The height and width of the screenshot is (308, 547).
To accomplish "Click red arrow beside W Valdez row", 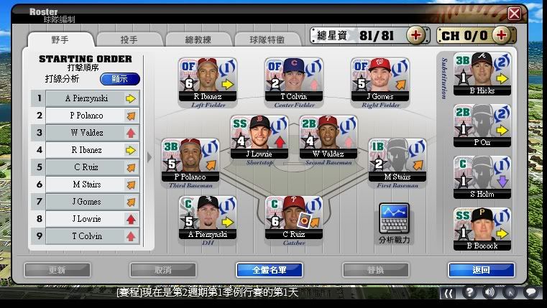I will point(131,133).
